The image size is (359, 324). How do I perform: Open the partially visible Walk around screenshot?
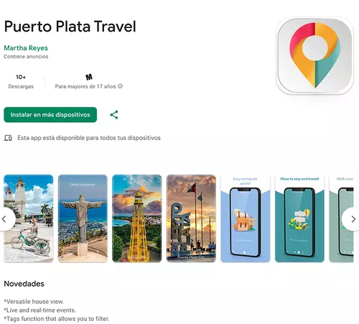point(341,218)
